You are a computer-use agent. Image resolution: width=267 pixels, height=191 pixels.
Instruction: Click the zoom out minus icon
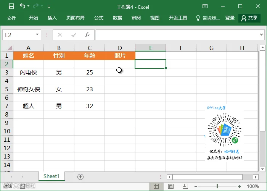click(x=196, y=186)
